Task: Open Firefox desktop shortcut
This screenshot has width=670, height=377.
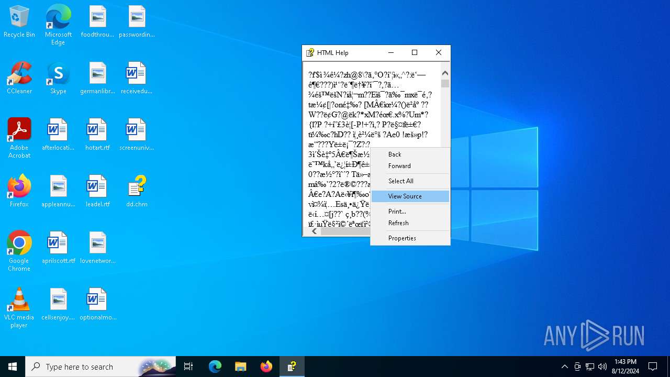Action: pyautogui.click(x=19, y=192)
